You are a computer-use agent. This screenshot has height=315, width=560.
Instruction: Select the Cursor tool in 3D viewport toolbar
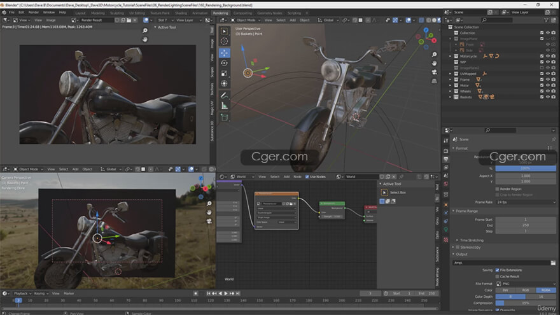tap(224, 41)
